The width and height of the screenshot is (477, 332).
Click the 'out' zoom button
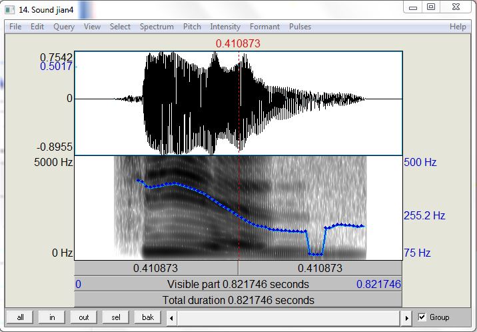84,317
